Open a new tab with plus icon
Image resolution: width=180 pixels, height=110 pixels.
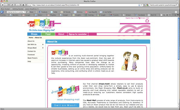point(175,15)
